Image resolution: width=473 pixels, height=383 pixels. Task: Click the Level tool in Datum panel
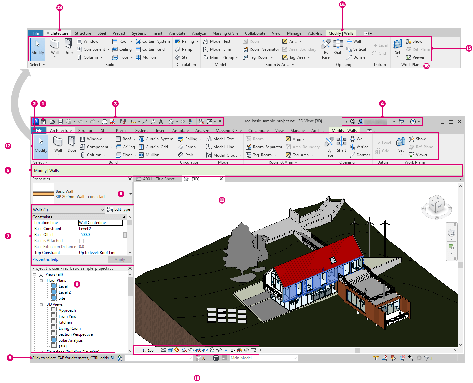pyautogui.click(x=383, y=143)
